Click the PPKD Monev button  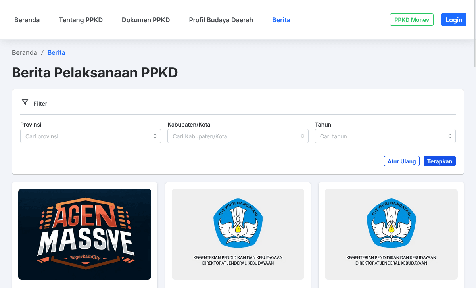pos(411,20)
